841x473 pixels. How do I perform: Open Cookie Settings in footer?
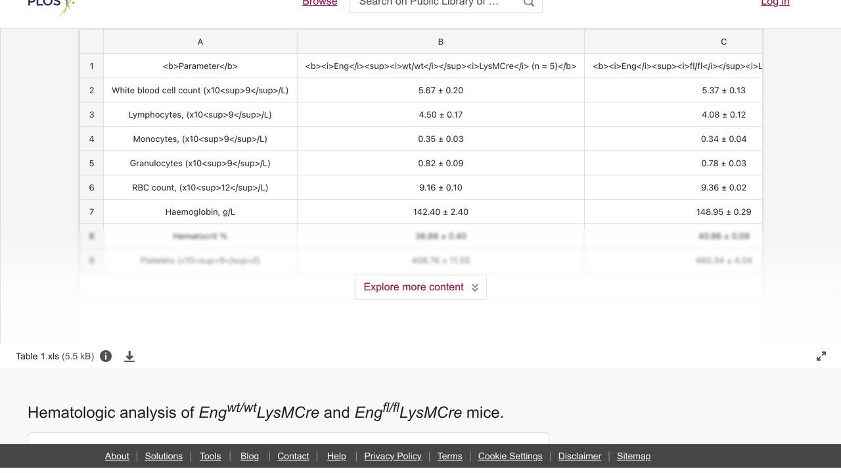pyautogui.click(x=511, y=456)
